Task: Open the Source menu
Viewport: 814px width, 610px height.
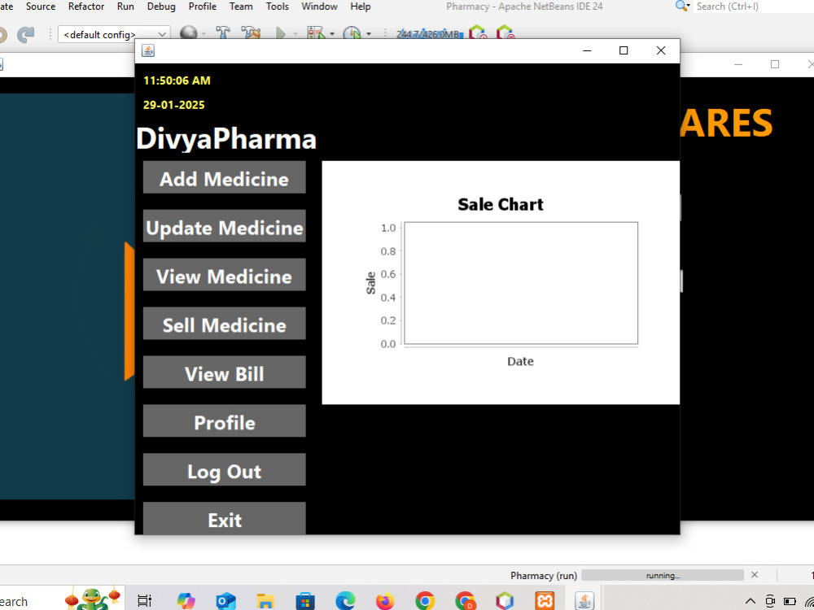Action: coord(41,7)
